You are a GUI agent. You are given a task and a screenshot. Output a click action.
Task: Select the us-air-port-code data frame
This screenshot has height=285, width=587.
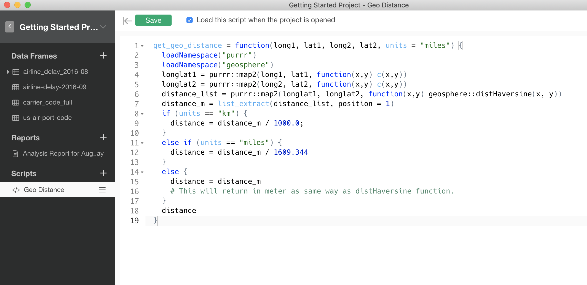point(47,118)
